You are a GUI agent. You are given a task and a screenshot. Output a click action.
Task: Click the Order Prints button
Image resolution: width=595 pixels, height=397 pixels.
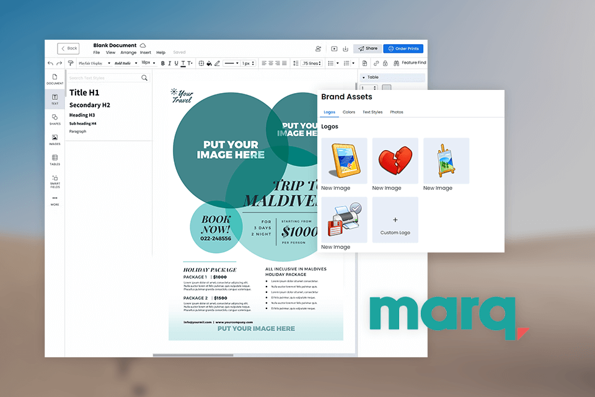coord(403,48)
